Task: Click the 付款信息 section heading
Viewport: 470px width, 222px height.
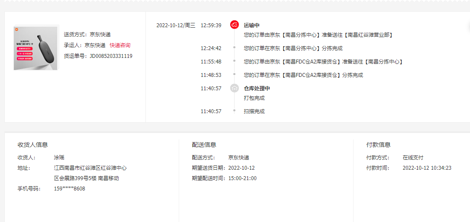Action: tap(379, 145)
